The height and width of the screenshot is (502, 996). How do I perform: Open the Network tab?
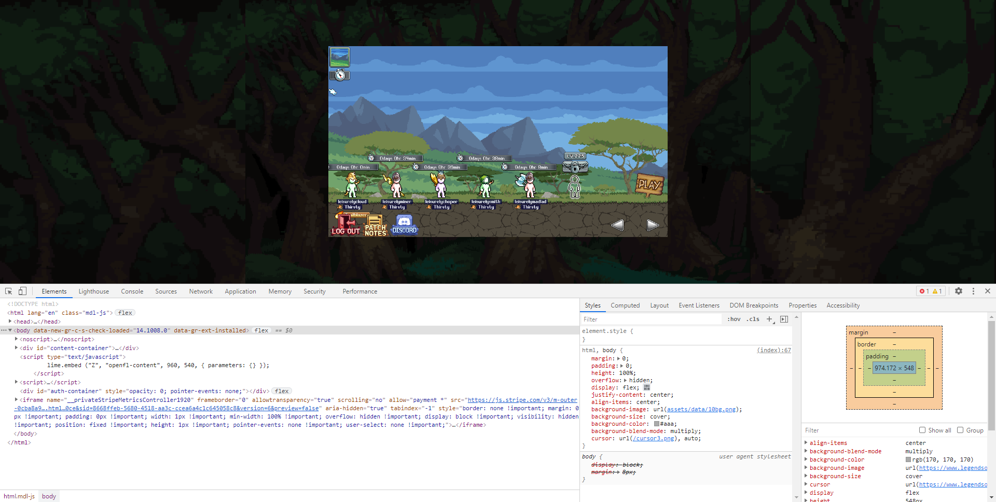coord(201,291)
